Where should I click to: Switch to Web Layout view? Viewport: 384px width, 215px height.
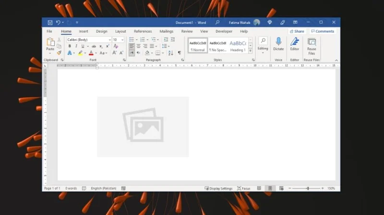coord(281,188)
